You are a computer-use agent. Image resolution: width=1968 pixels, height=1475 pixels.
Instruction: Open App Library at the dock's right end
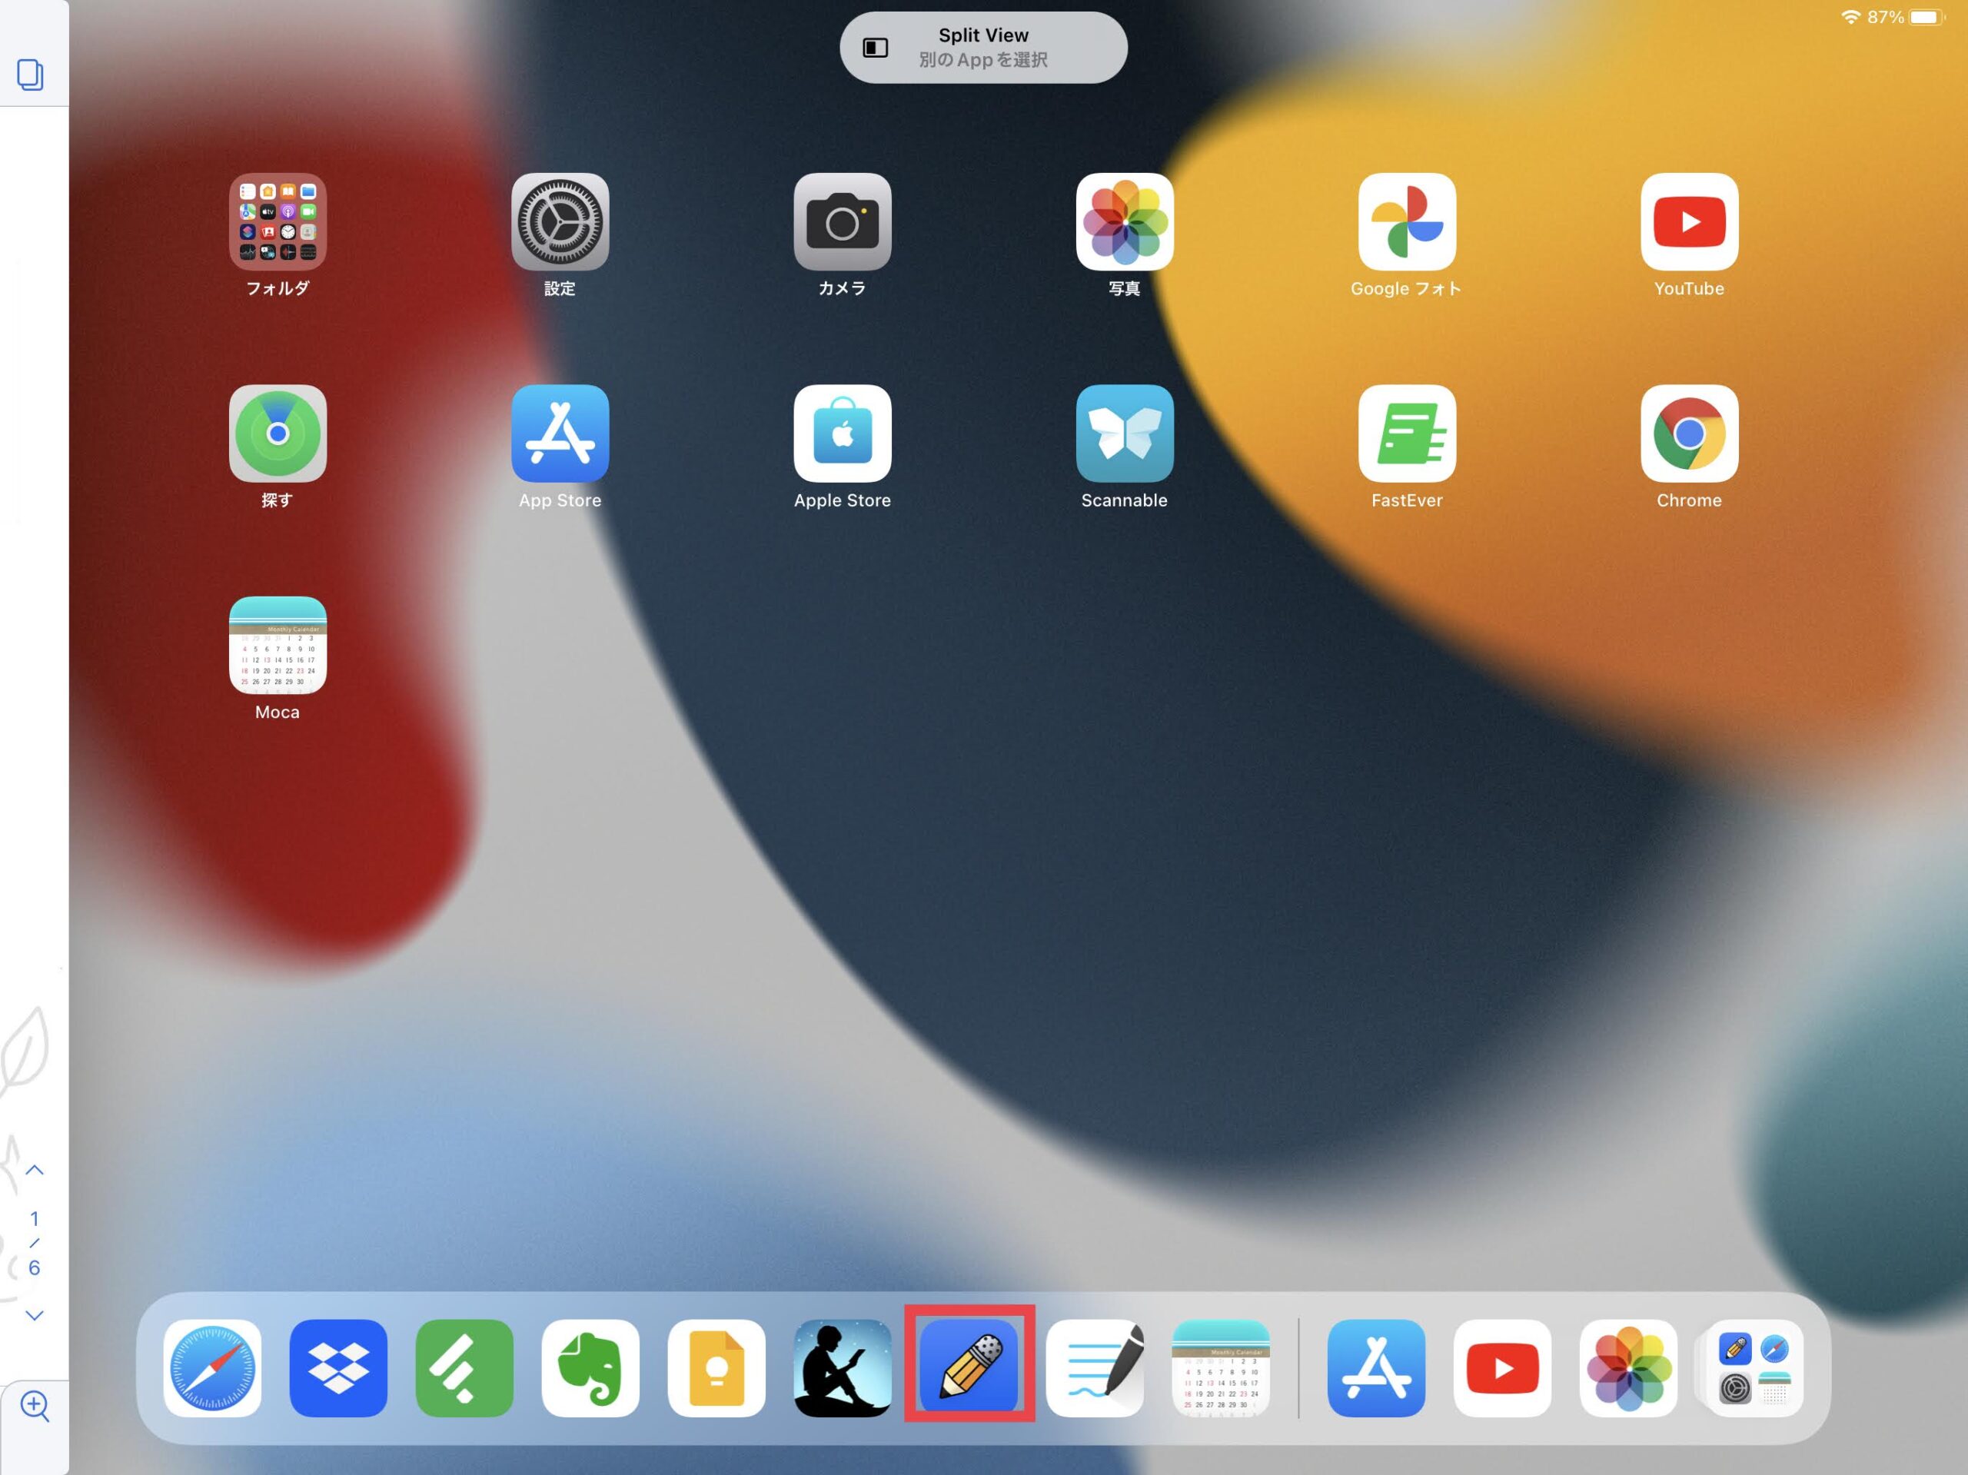click(1754, 1367)
